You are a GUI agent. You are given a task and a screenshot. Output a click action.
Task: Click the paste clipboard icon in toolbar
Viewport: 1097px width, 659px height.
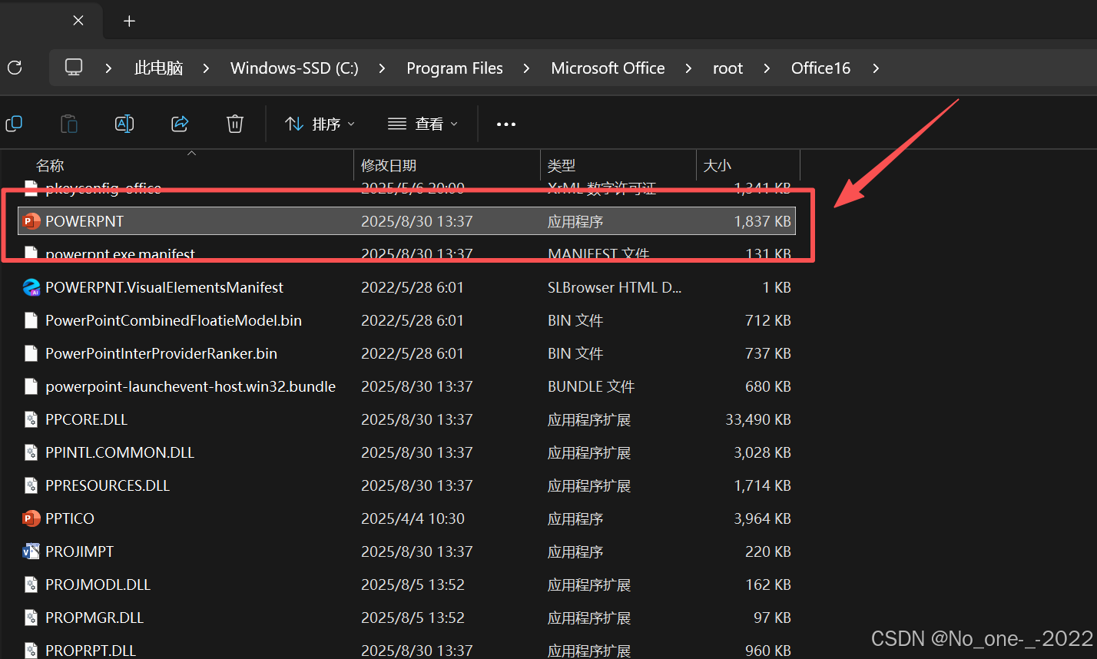click(69, 124)
